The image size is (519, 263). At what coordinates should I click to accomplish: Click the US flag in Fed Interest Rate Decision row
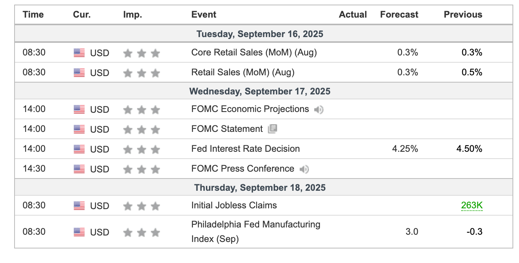coord(79,149)
